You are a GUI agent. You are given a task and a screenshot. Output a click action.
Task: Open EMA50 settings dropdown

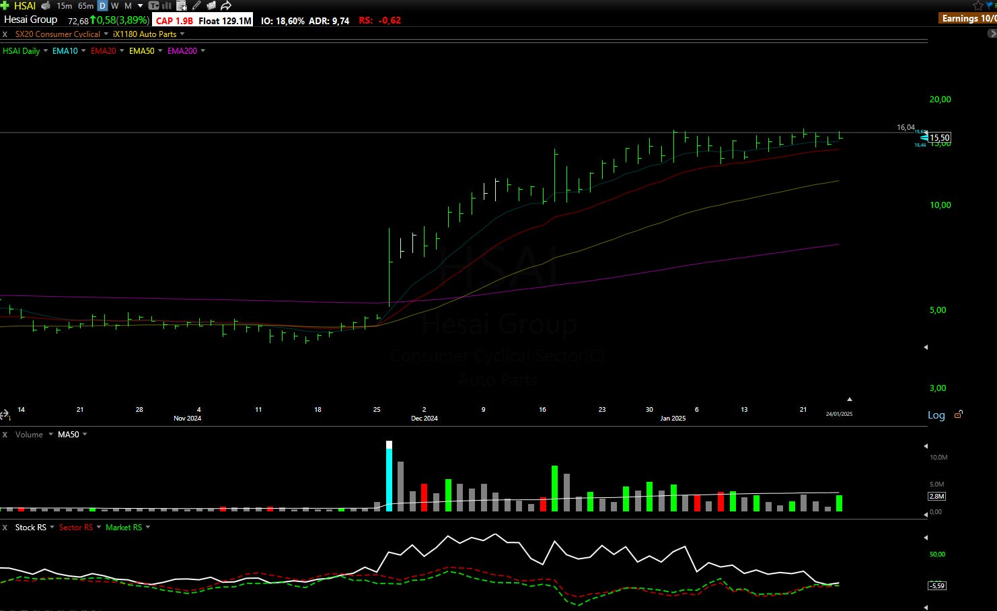click(x=160, y=50)
